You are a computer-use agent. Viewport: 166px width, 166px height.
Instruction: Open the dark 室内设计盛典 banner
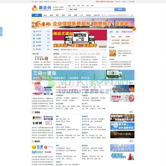[x=122, y=135]
